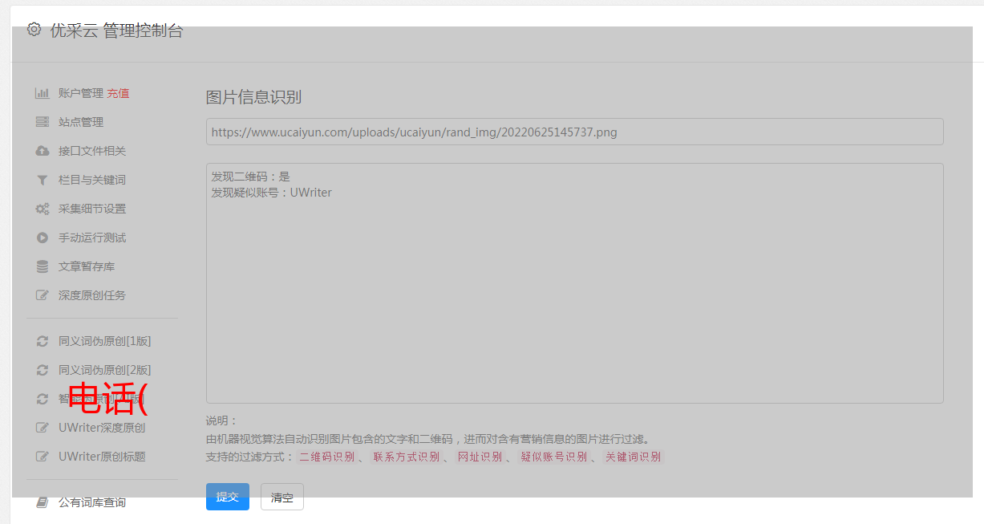
Task: Open 账户管理 in the sidebar
Action: [x=80, y=93]
